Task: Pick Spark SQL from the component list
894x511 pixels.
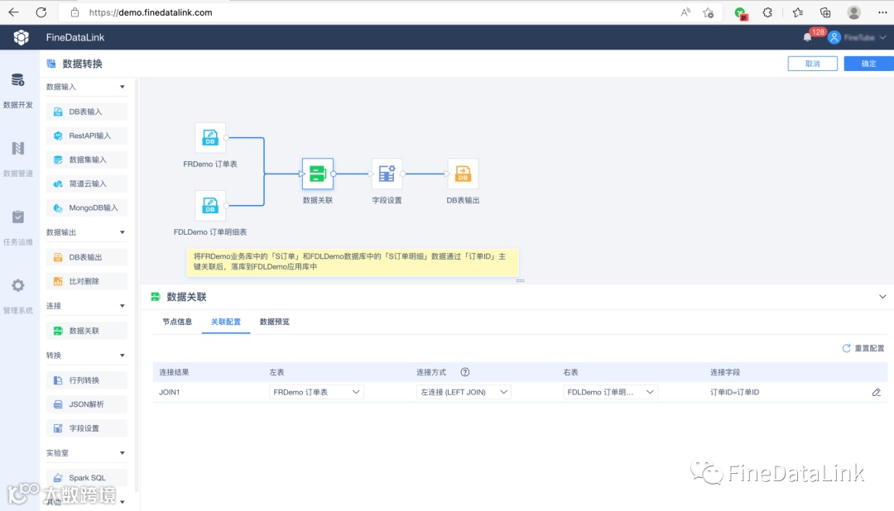Action: pos(87,477)
